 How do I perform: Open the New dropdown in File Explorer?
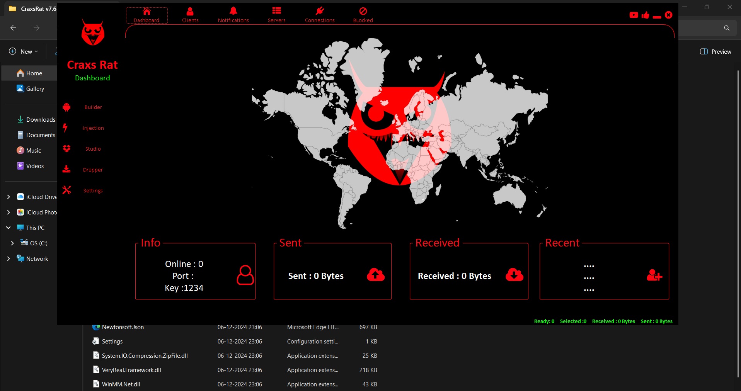[x=24, y=51]
